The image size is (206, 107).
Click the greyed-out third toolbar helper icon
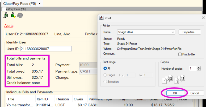coord(20,15)
